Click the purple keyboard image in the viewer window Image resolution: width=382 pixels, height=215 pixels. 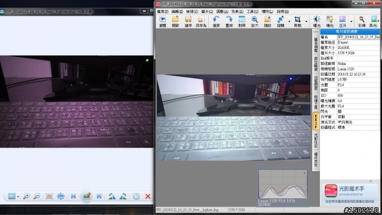(x=77, y=102)
